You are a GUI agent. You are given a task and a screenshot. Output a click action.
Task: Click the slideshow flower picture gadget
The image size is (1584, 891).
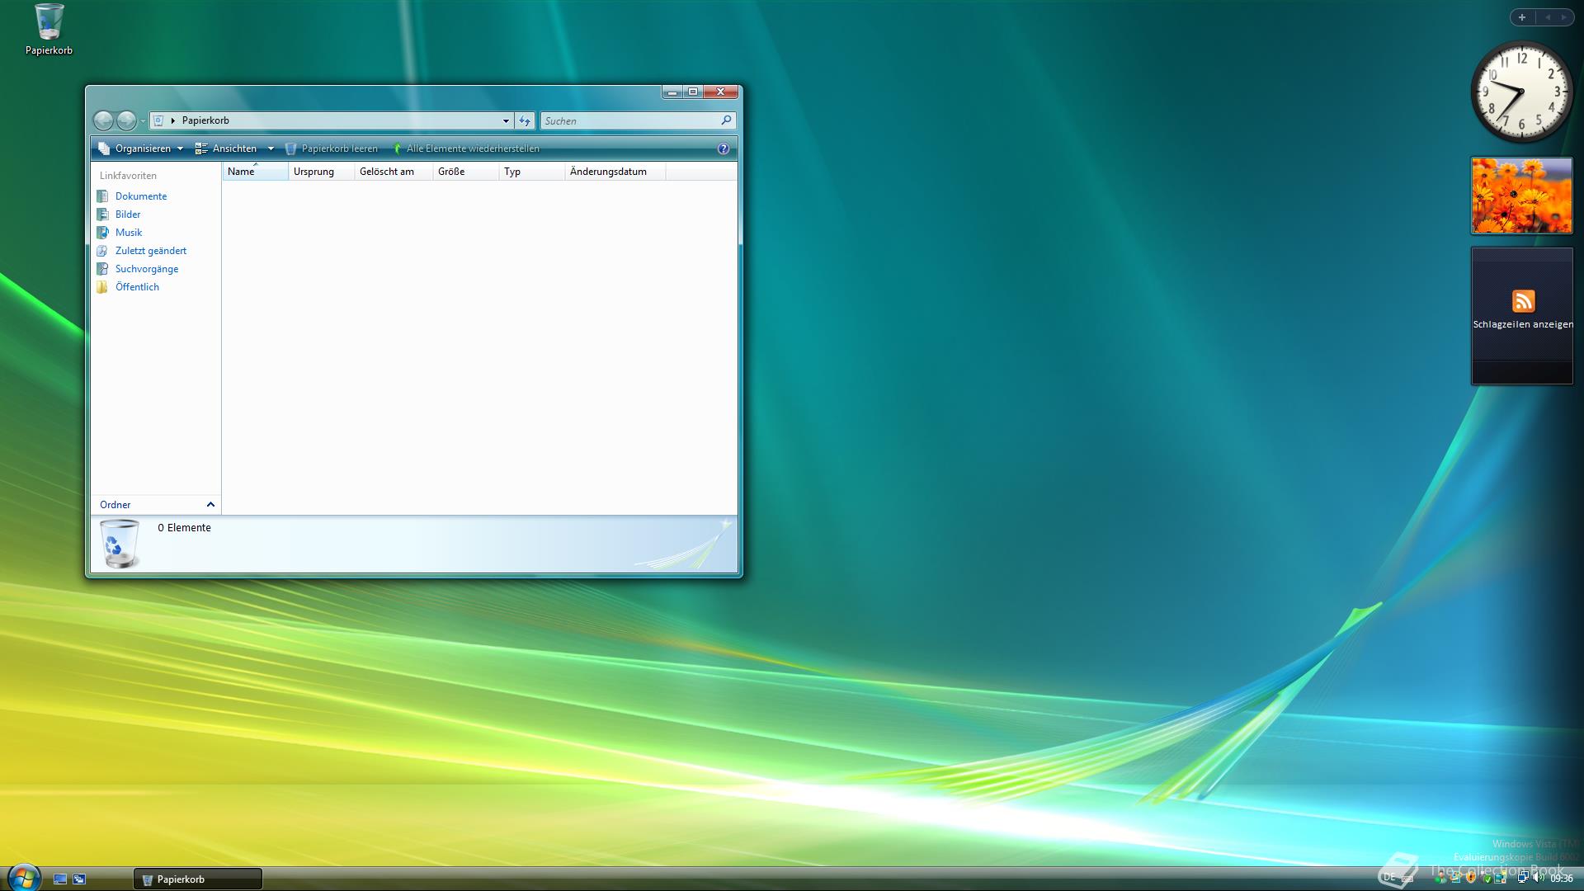pos(1521,196)
